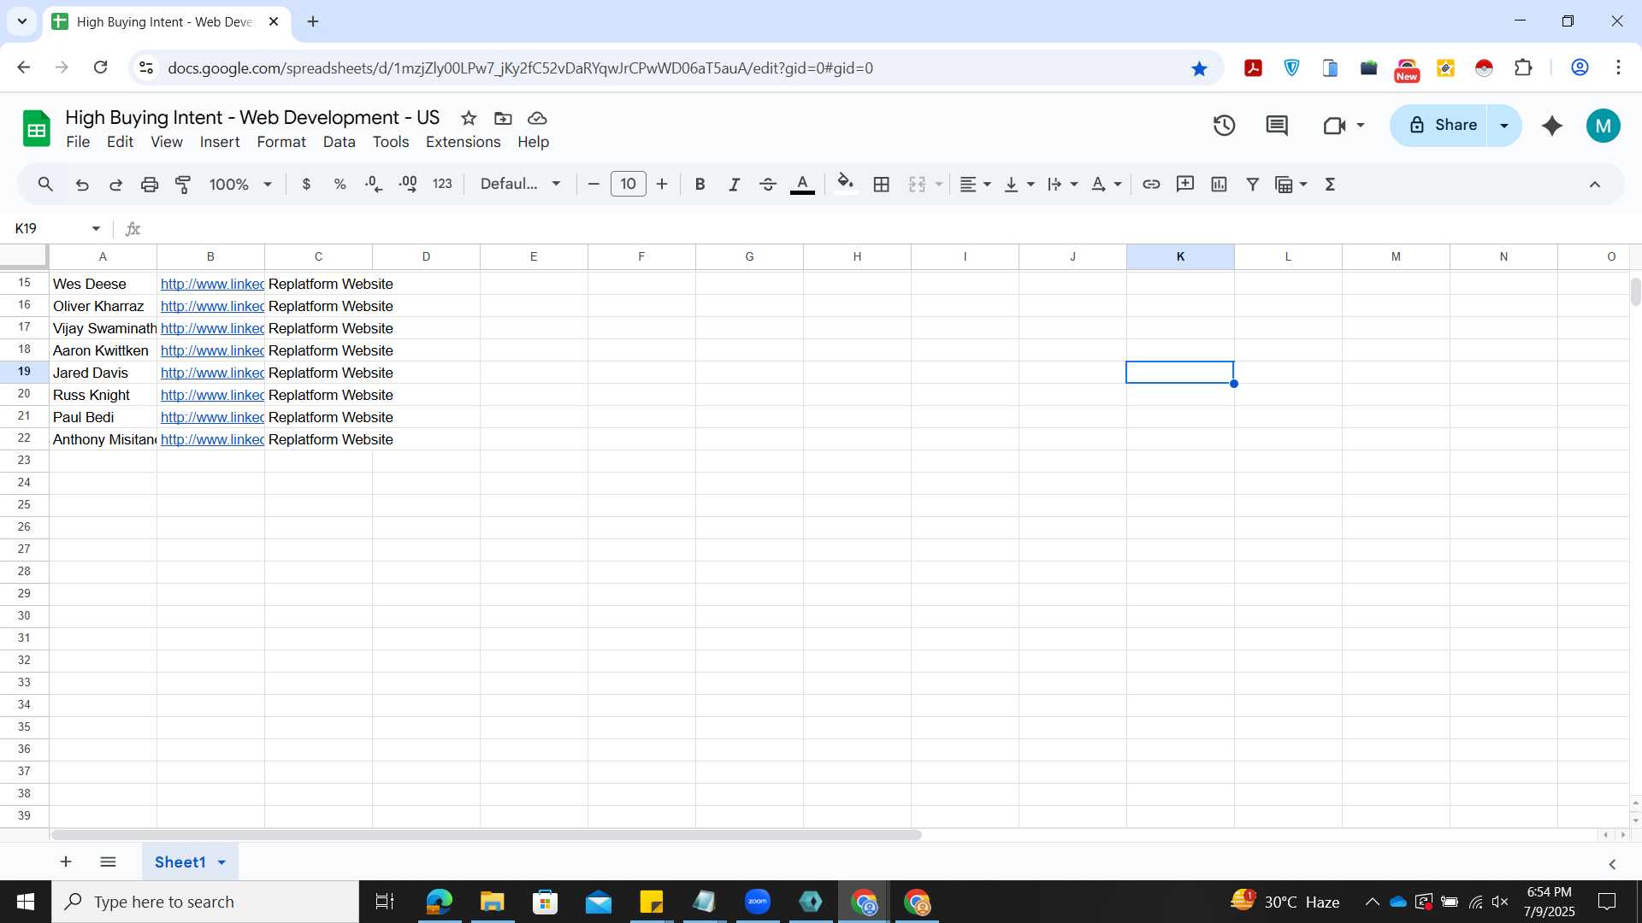
Task: Open Anthony Misitano LinkedIn link
Action: pyautogui.click(x=212, y=439)
